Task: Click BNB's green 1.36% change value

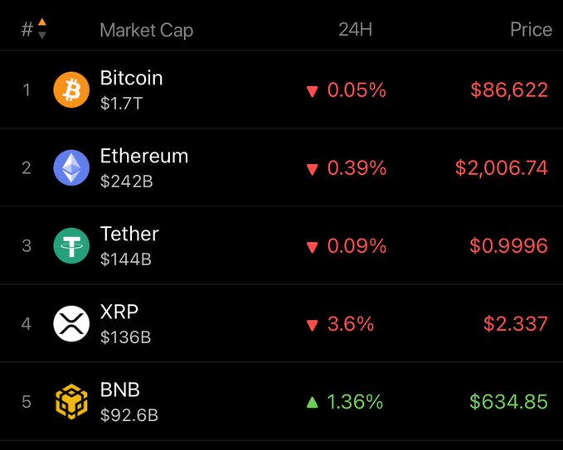Action: [x=354, y=402]
